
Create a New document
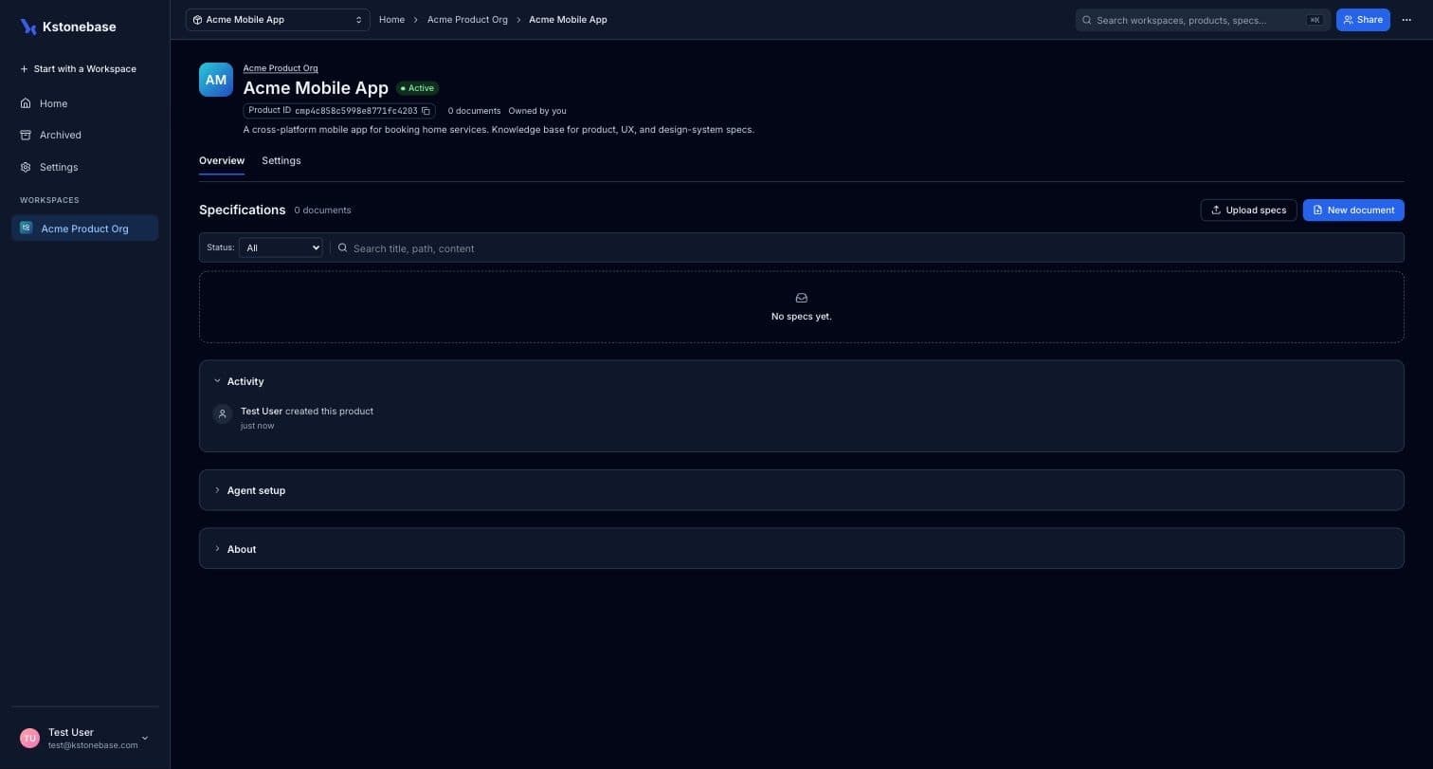pyautogui.click(x=1353, y=210)
